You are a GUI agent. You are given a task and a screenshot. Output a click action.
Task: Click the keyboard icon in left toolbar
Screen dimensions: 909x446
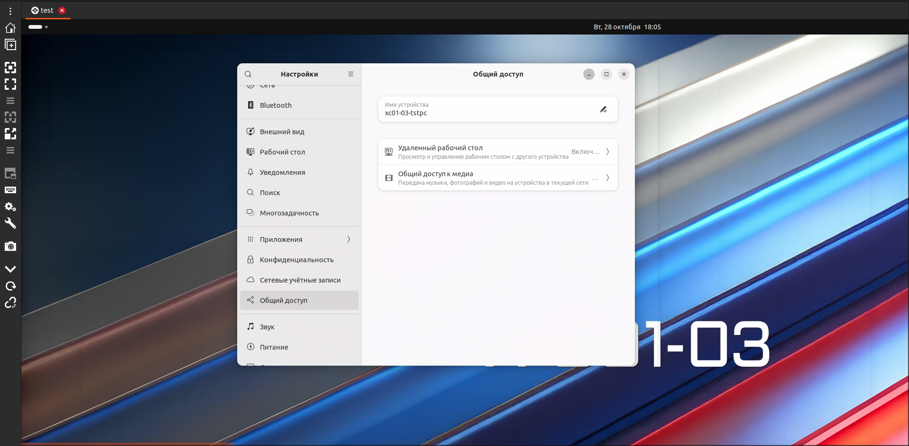(x=10, y=190)
